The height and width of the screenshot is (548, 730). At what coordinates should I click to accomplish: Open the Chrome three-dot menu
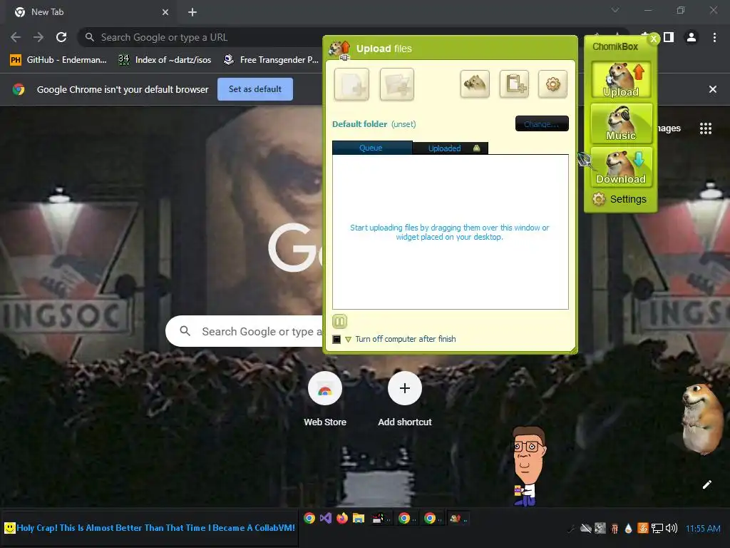click(714, 37)
